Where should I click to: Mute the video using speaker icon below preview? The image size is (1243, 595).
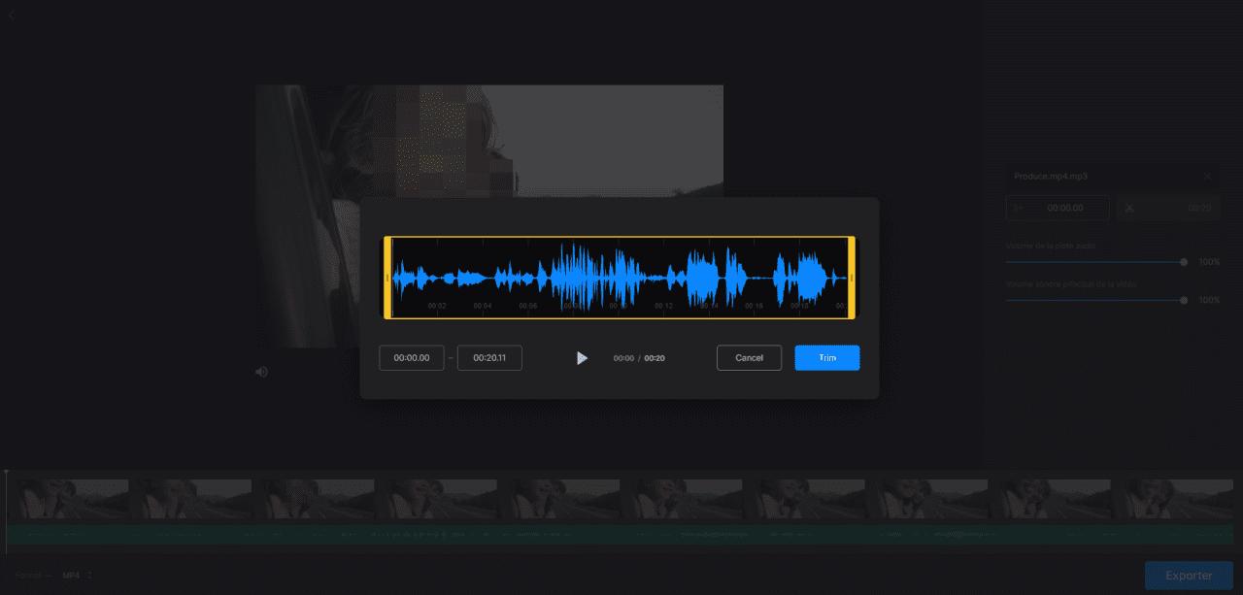point(260,371)
